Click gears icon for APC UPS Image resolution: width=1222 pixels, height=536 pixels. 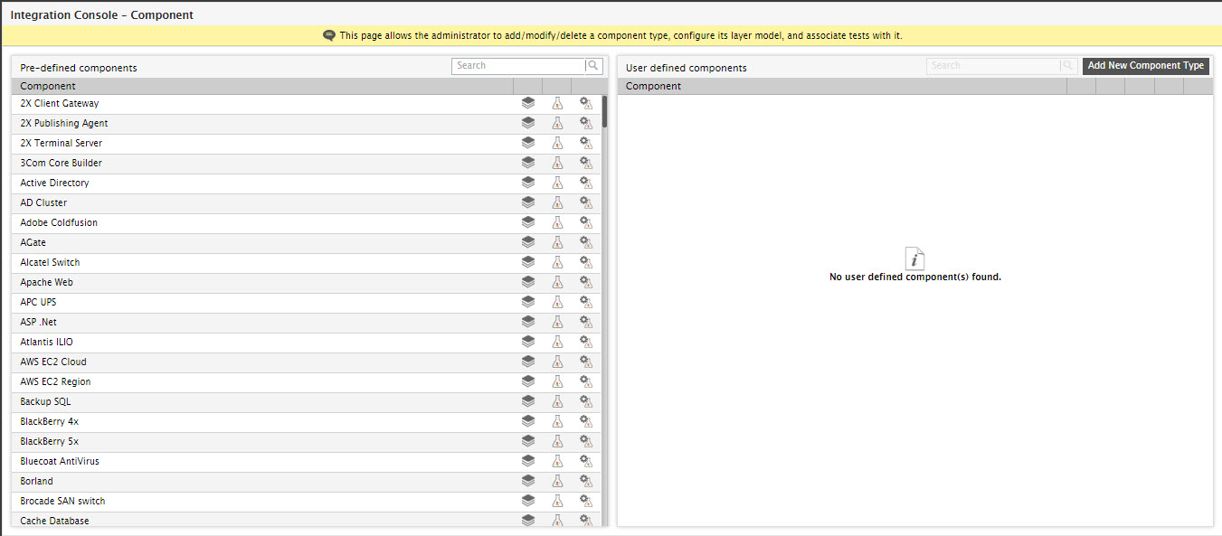586,302
